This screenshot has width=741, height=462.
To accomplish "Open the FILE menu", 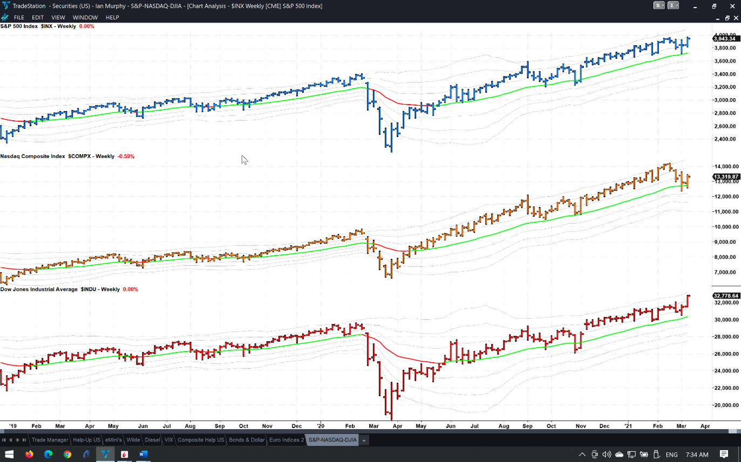I will click(19, 17).
